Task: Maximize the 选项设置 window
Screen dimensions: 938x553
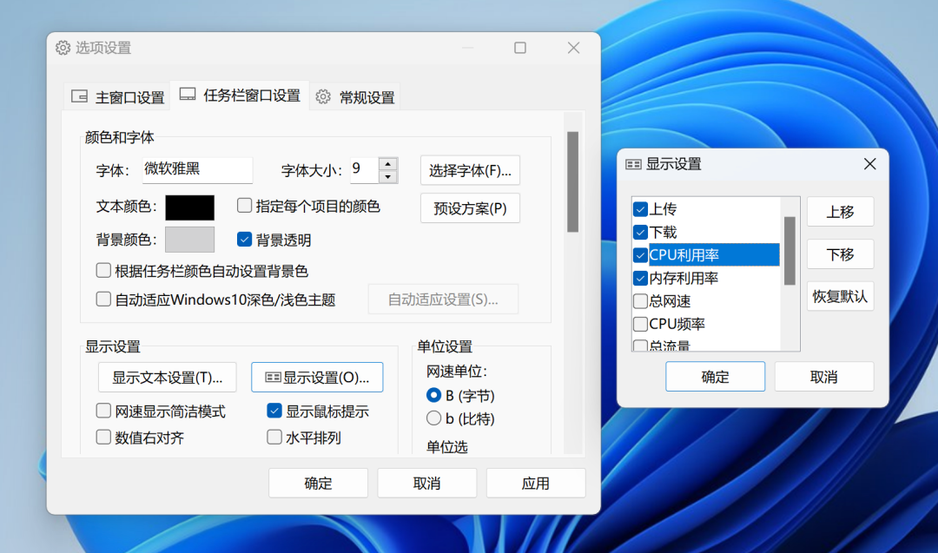Action: [x=520, y=48]
